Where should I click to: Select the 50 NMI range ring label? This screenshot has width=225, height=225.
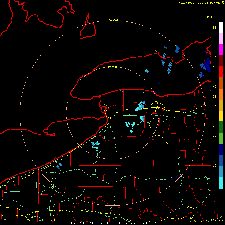112,67
